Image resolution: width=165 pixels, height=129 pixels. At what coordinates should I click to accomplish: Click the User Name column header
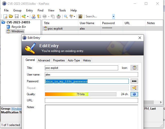[x=89, y=23]
